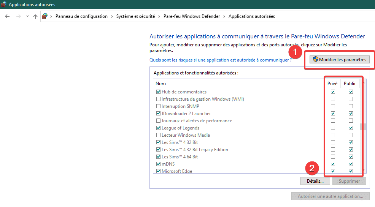Toggle mDNS name checkbox
The height and width of the screenshot is (207, 375).
coord(158,164)
